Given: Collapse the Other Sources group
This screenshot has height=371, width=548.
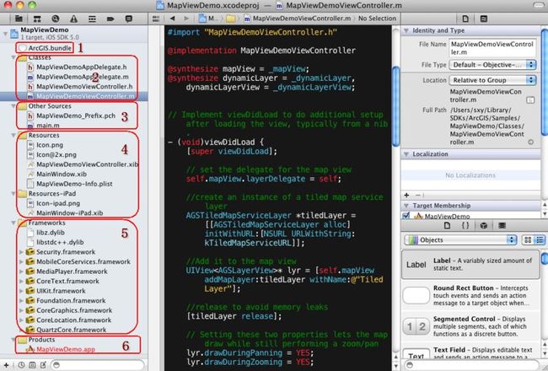Looking at the screenshot, I should (x=13, y=105).
